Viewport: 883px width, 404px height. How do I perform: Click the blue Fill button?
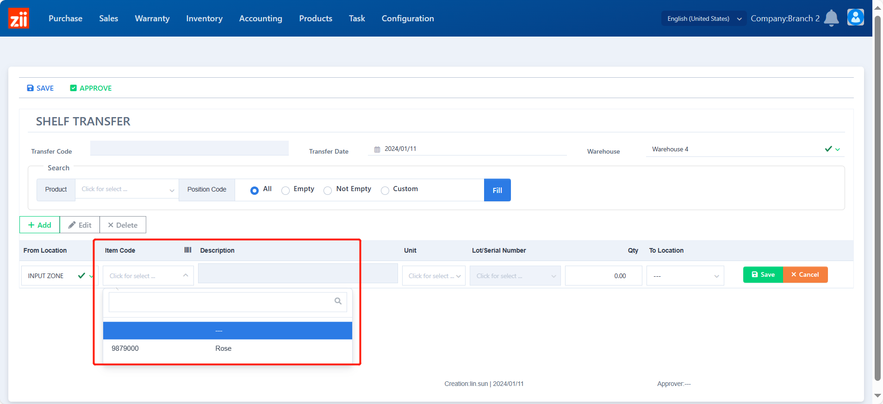(497, 190)
